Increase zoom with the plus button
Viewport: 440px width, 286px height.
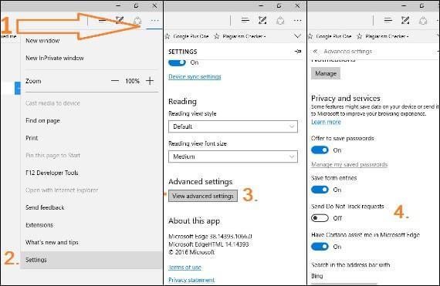(150, 81)
